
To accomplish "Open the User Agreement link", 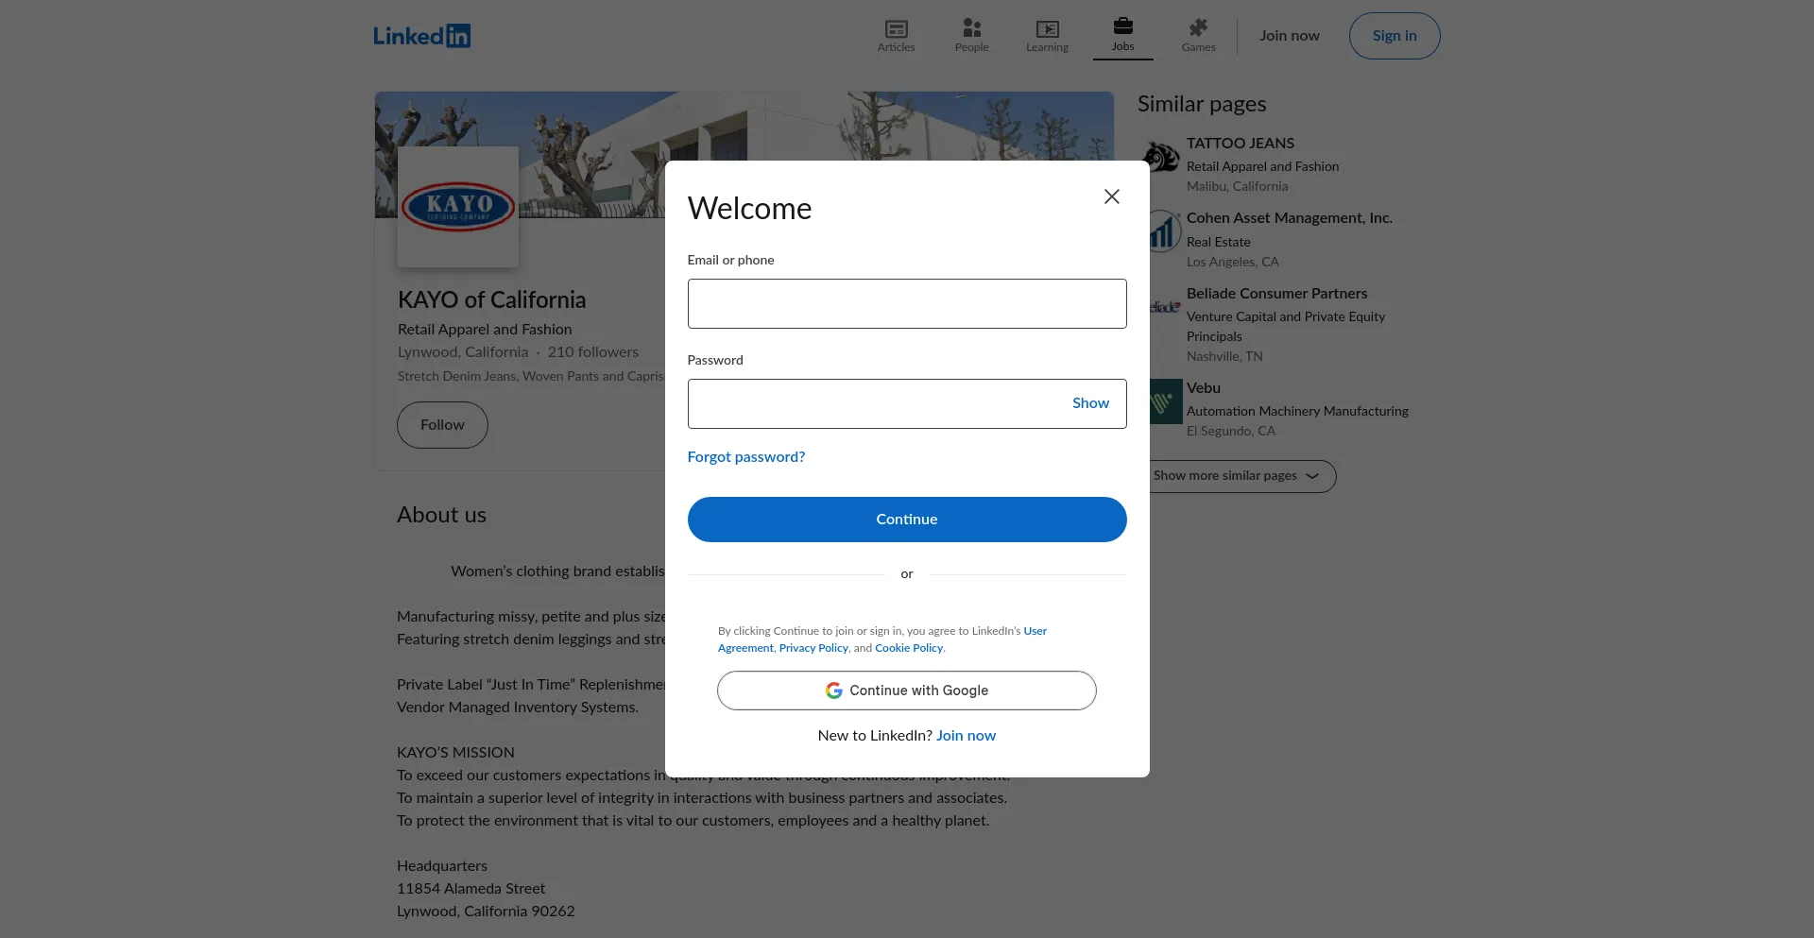I will [1035, 631].
